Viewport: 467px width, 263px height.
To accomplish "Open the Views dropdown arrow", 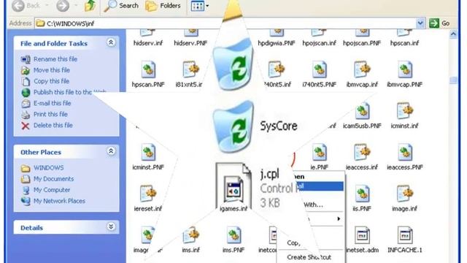I will point(207,6).
